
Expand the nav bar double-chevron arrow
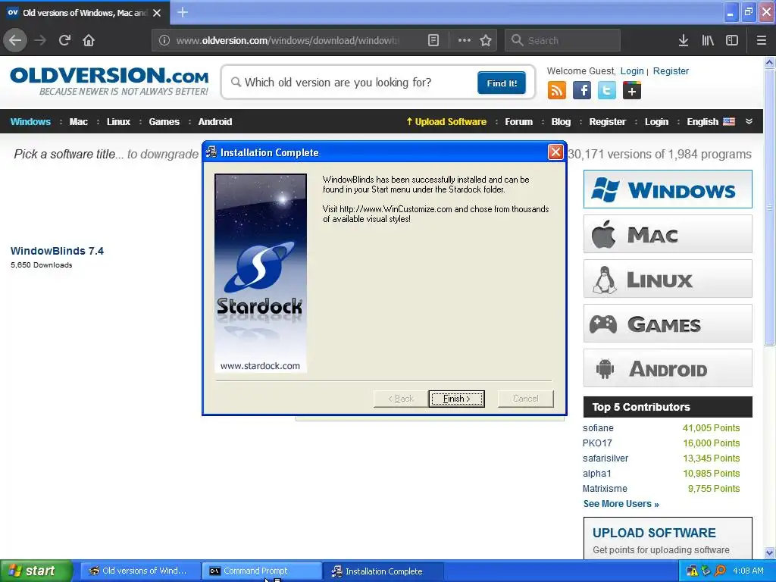click(x=749, y=121)
